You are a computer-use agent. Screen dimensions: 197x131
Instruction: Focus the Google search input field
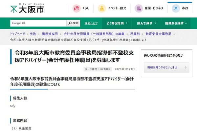tap(38, 23)
